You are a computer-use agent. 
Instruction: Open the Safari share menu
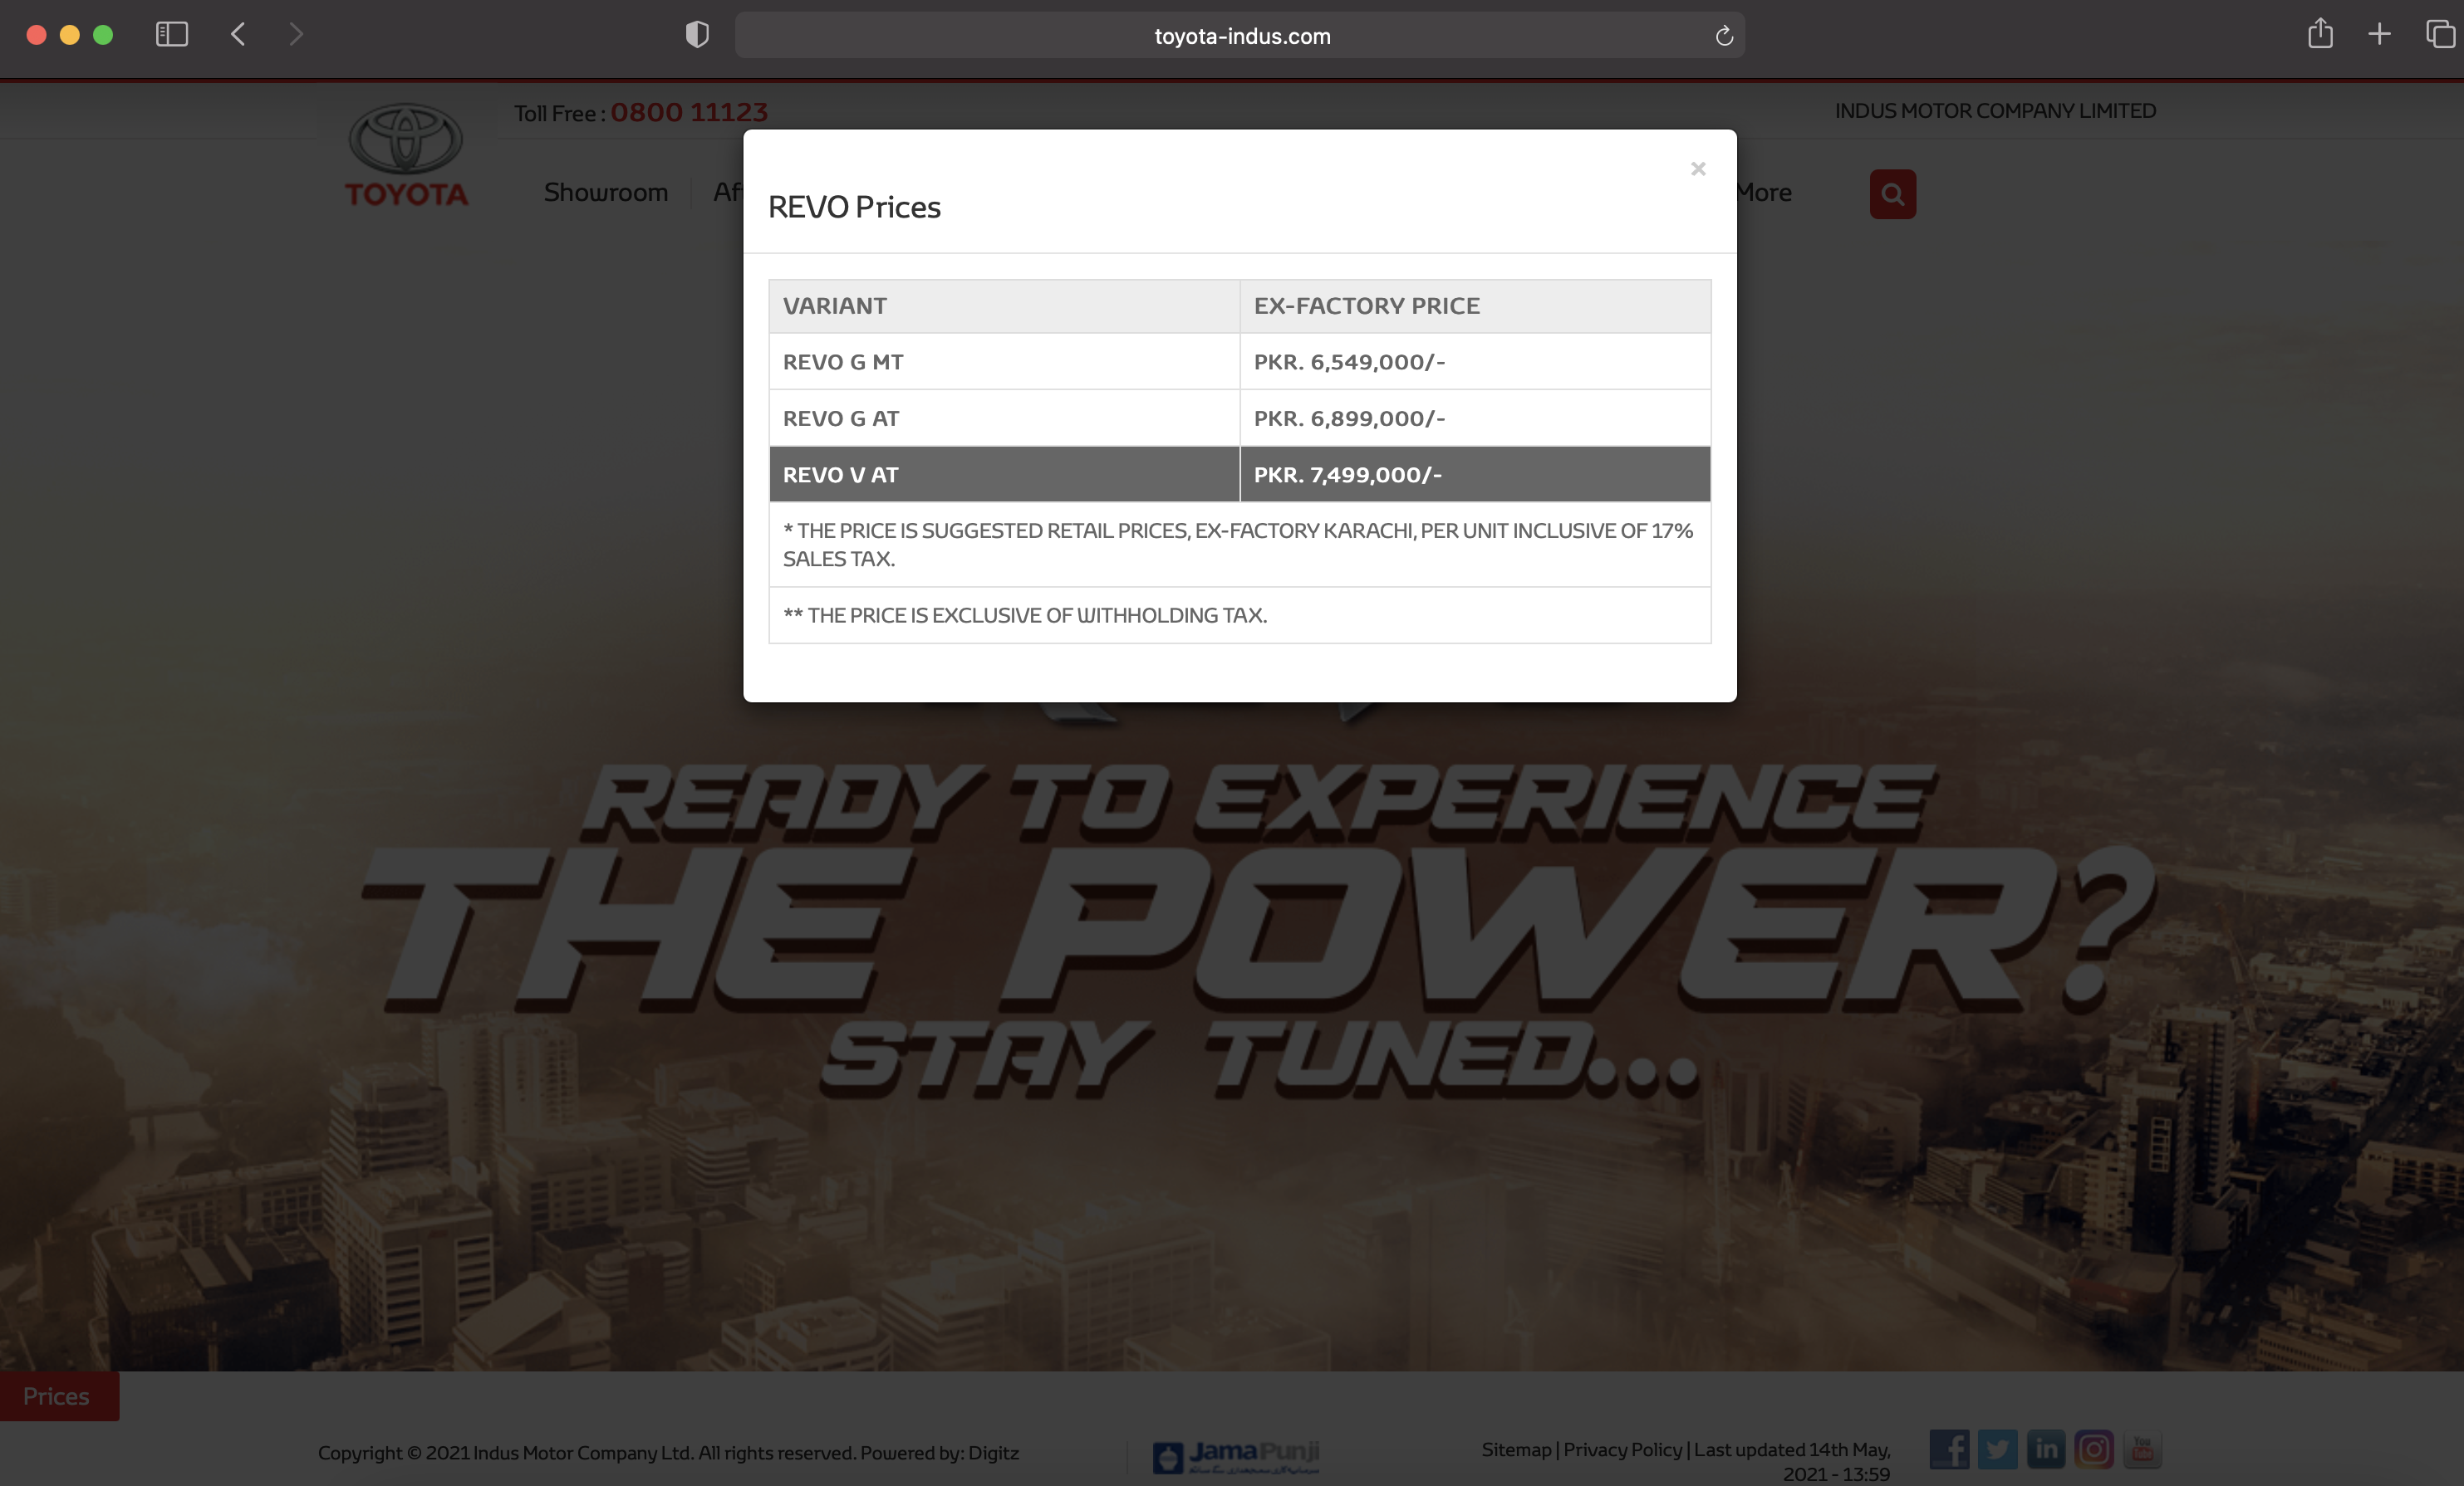(x=2320, y=34)
